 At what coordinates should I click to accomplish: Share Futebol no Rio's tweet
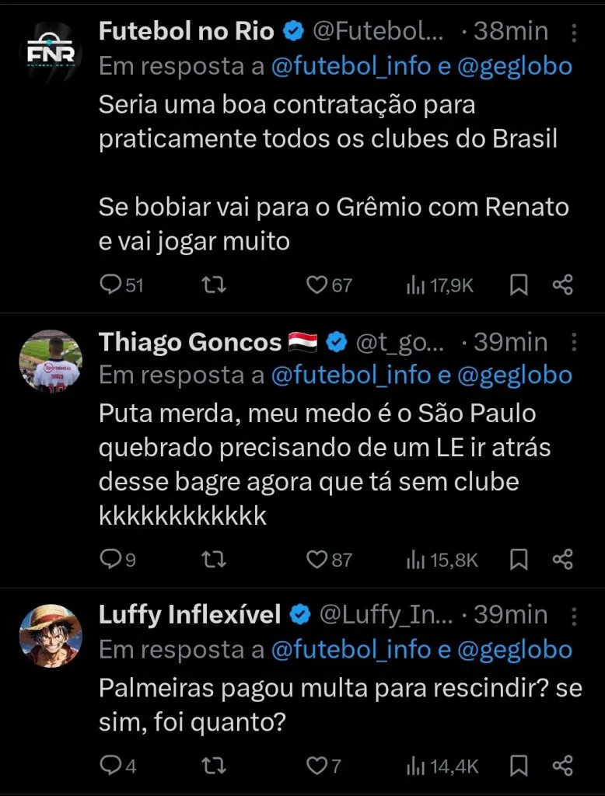point(562,285)
